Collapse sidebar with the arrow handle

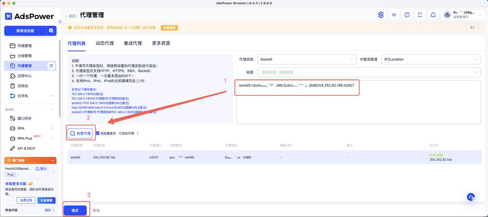click(60, 22)
